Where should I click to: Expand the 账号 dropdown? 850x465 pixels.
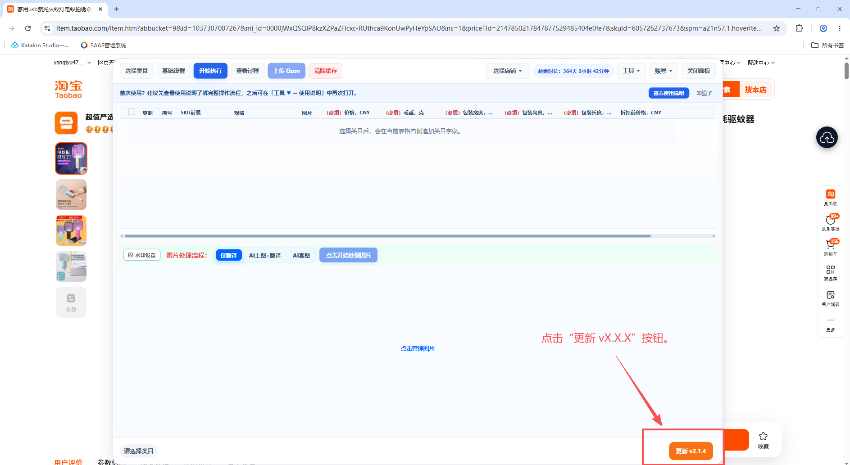pos(664,71)
